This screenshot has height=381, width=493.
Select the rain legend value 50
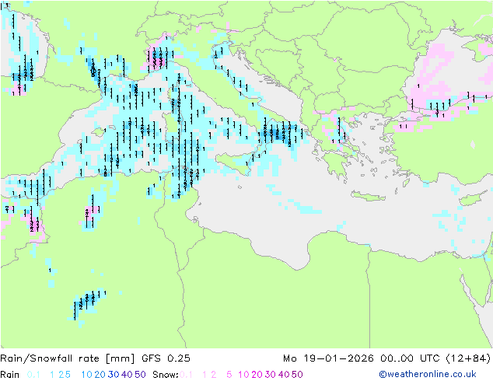tap(140, 375)
